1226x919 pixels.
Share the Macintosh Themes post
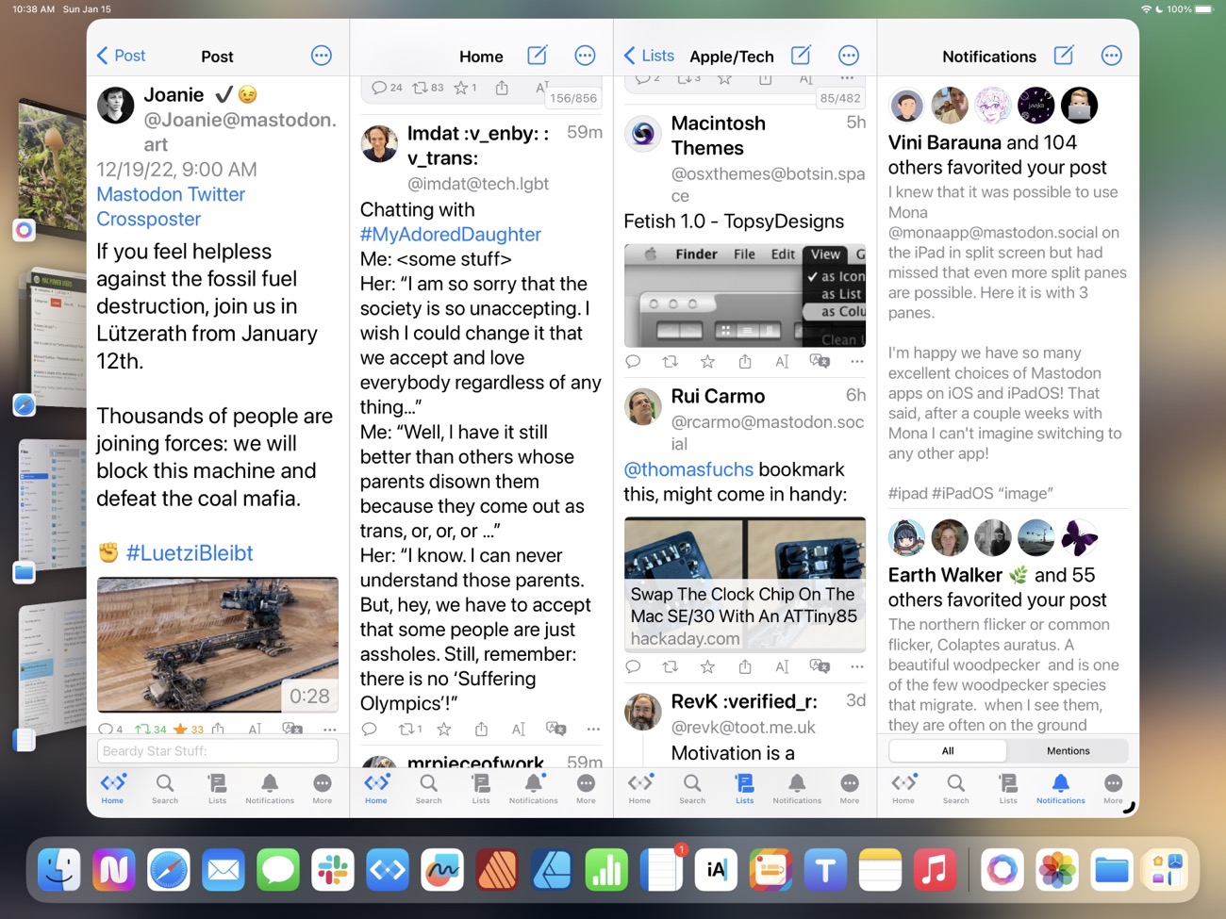click(x=745, y=362)
